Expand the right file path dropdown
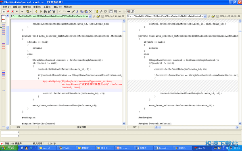 click(205, 16)
